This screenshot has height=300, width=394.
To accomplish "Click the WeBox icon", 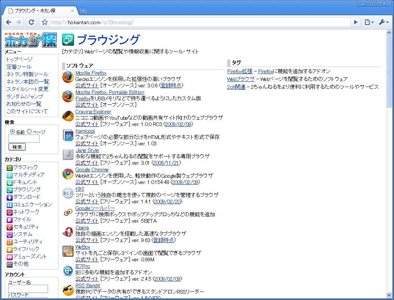I will (x=68, y=251).
